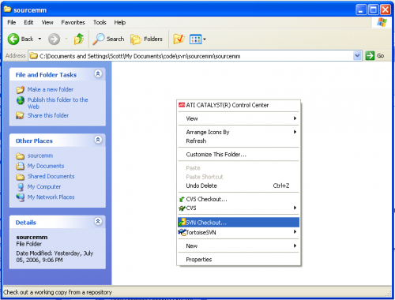The image size is (395, 300).
Task: Click the Shared Documents folder icon
Action: click(20, 177)
